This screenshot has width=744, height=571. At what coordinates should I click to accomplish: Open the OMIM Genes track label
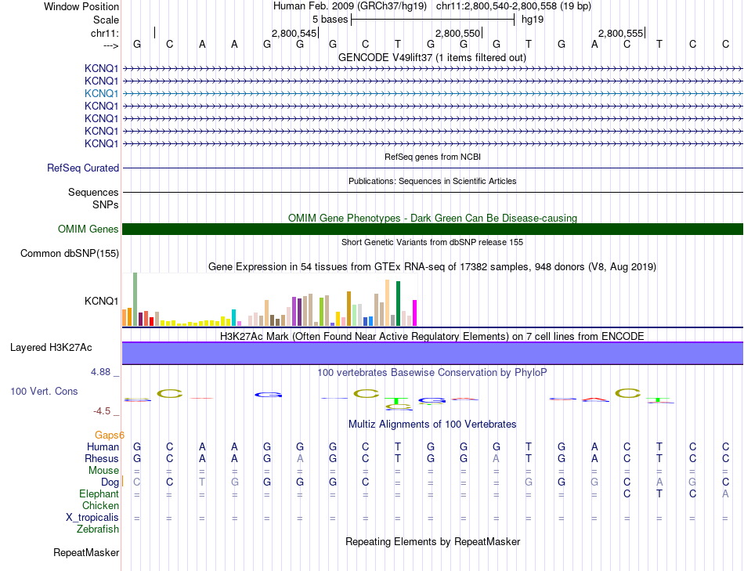(x=88, y=229)
